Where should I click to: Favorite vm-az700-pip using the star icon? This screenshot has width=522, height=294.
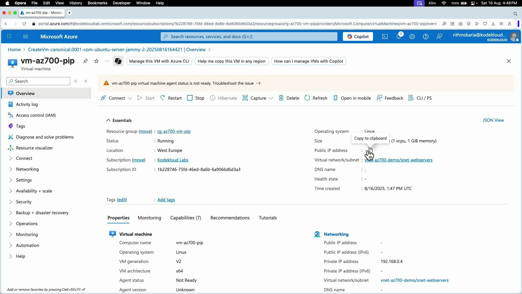pos(96,61)
